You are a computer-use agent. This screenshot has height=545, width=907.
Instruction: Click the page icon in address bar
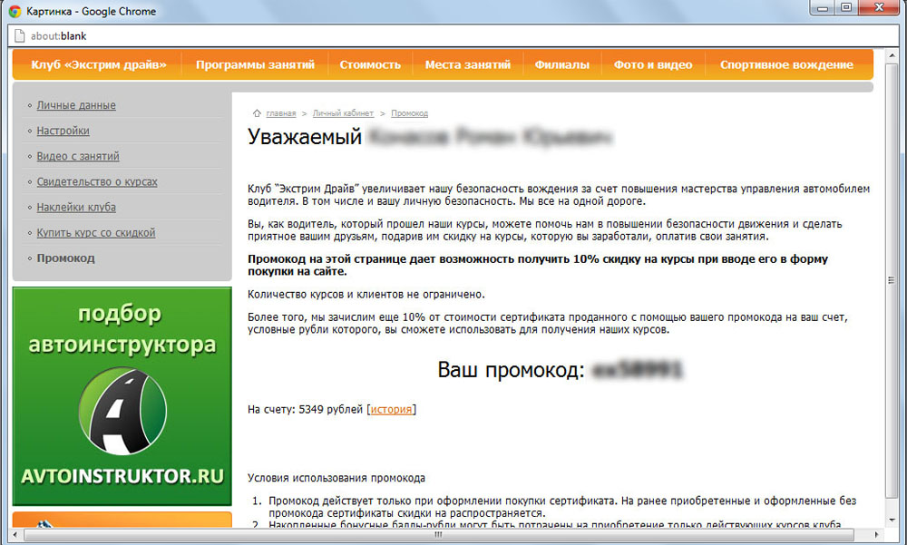(x=19, y=36)
